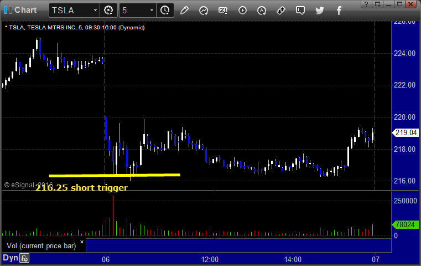Image resolution: width=421 pixels, height=266 pixels.
Task: Open the studies chart icon
Action: pos(204,11)
